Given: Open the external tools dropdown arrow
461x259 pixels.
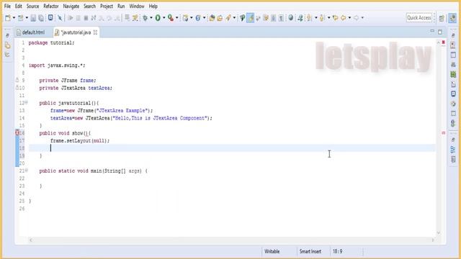Looking at the screenshot, I should pyautogui.click(x=176, y=18).
